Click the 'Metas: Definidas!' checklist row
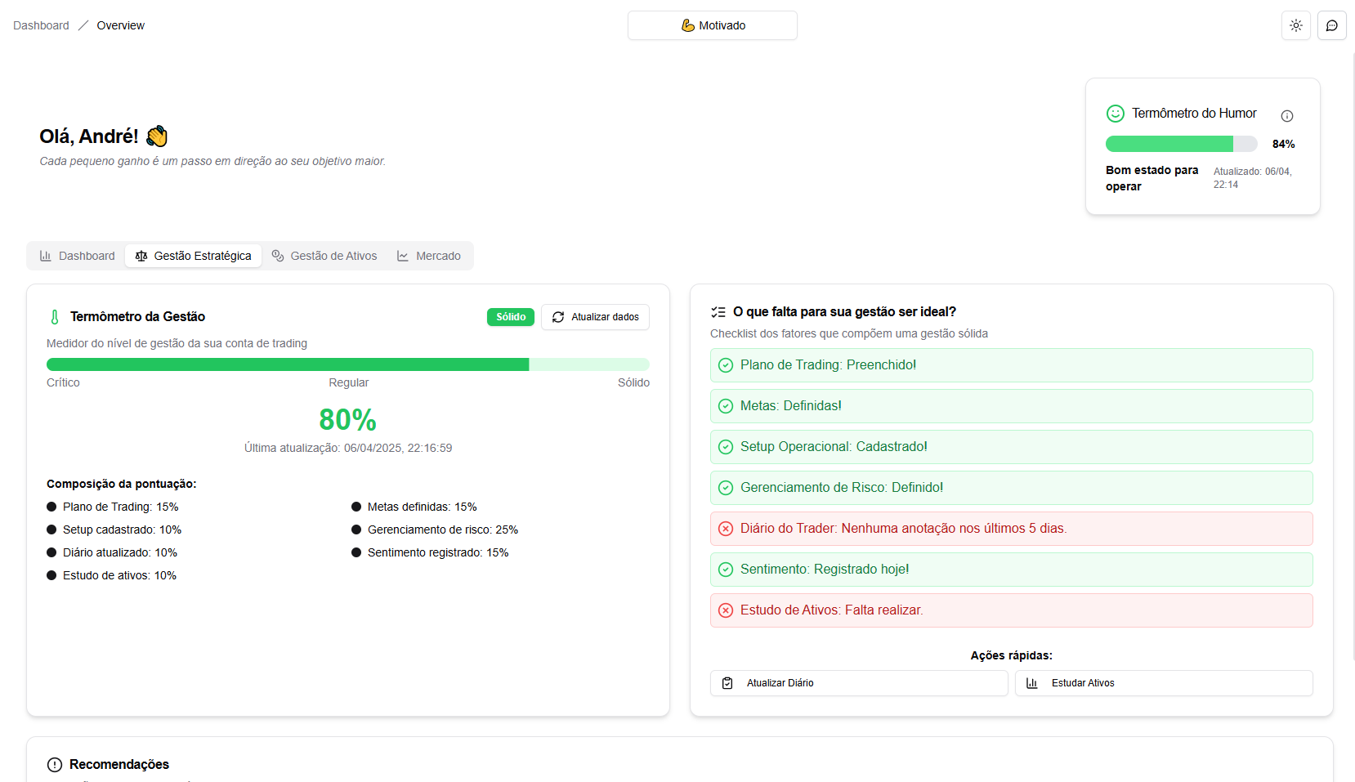1355x782 pixels. (x=1012, y=406)
